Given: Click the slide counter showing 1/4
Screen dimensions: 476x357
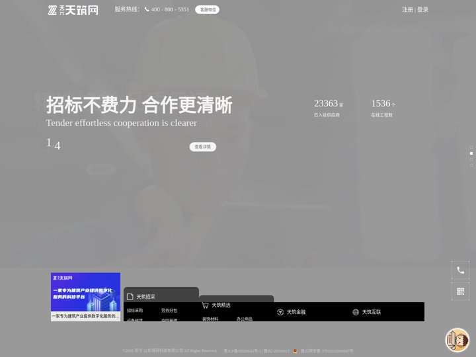Looking at the screenshot, I should click(x=53, y=144).
